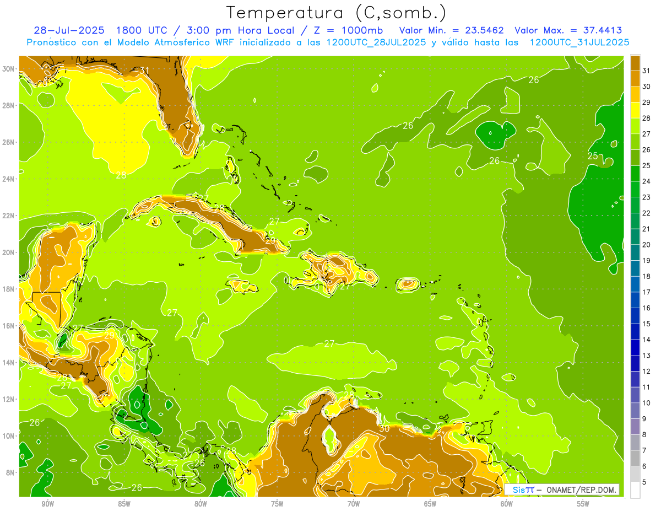Click the '15' value on the color scale
The image size is (661, 511).
646,324
